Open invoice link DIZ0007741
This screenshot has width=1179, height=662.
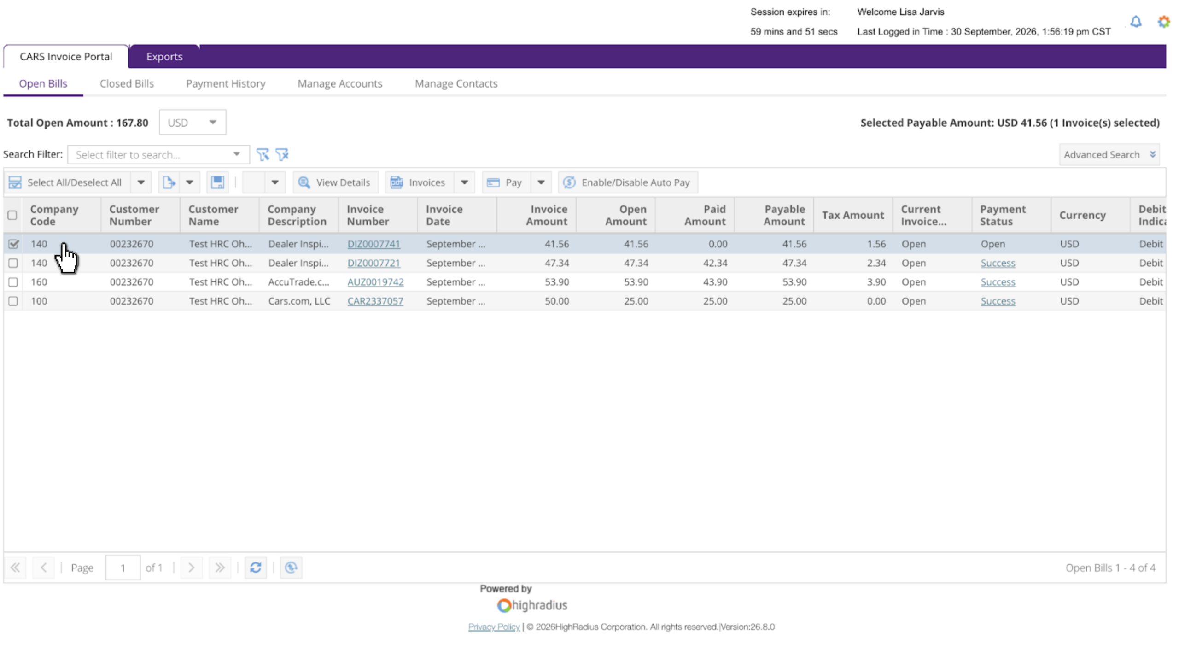[x=374, y=244]
